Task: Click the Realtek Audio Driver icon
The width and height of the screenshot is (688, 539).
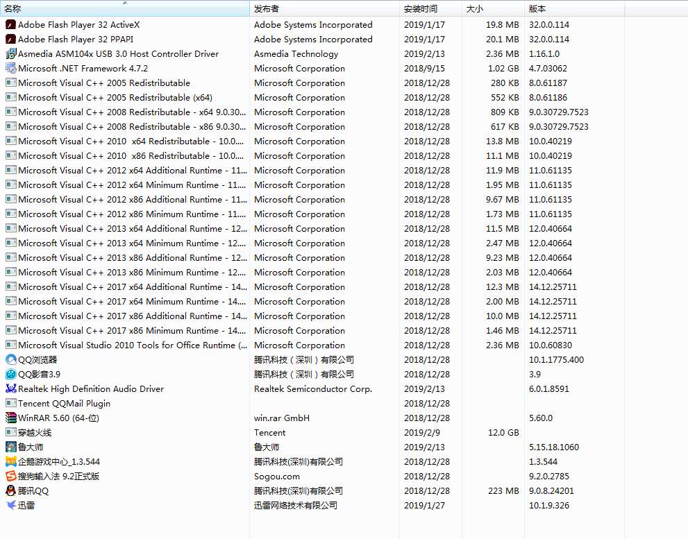Action: click(10, 388)
